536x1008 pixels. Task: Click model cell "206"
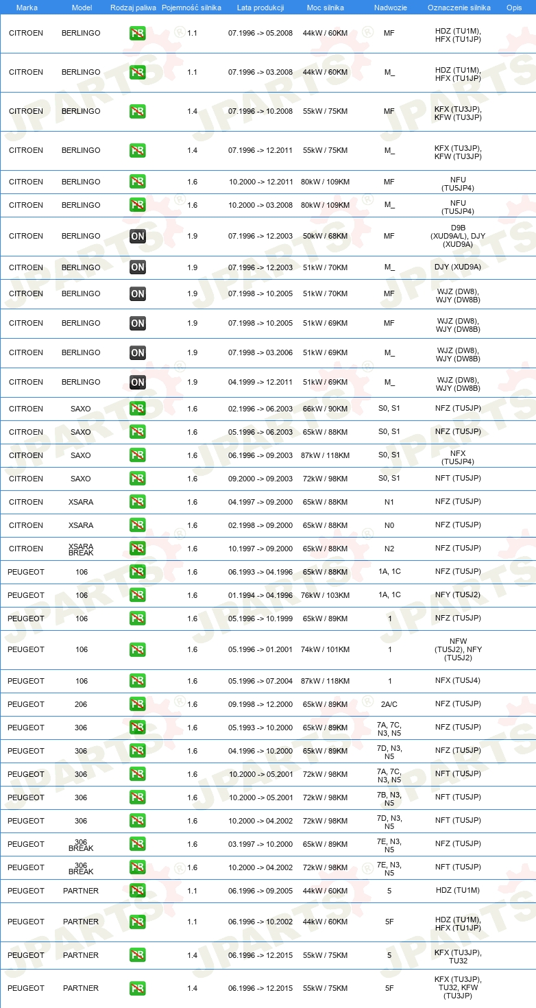coord(81,704)
